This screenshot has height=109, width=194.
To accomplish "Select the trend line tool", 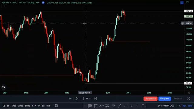I will 119,106.
